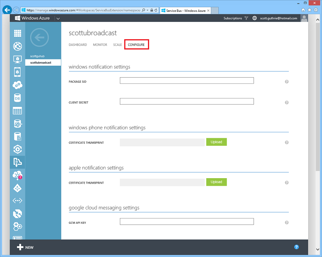The image size is (322, 257).
Task: Click Upload for Windows Phone certificate
Action: point(216,142)
